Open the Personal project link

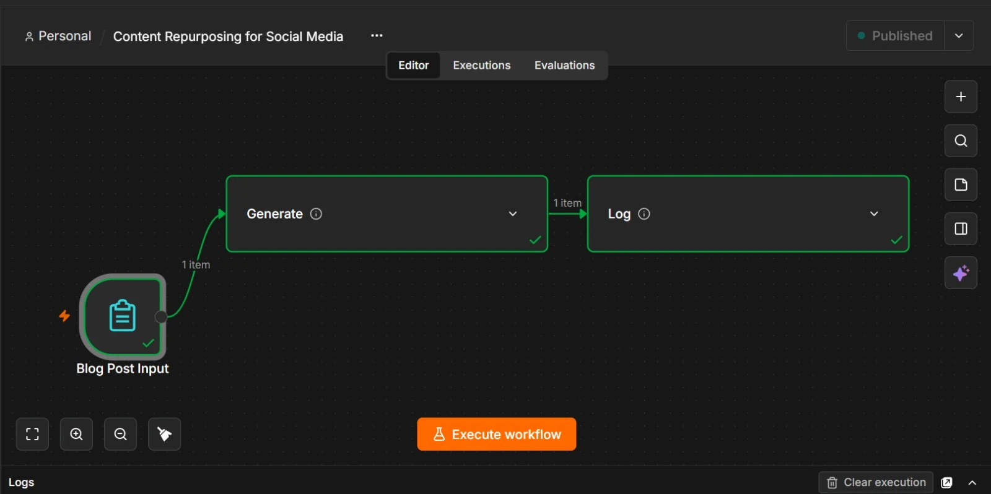tap(58, 36)
